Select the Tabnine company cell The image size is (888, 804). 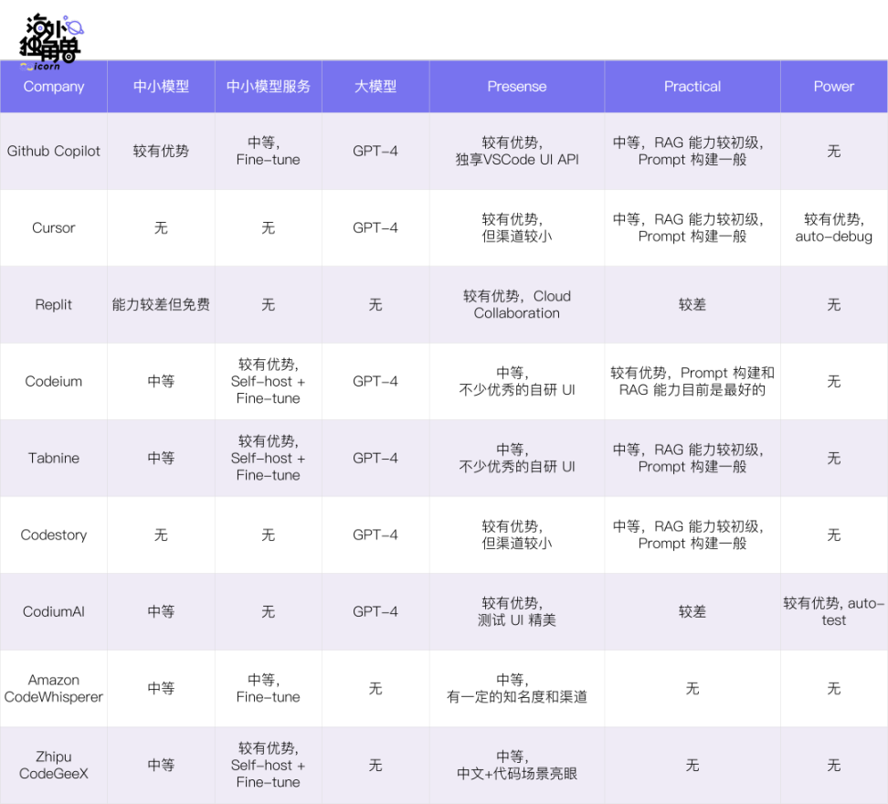pyautogui.click(x=54, y=459)
